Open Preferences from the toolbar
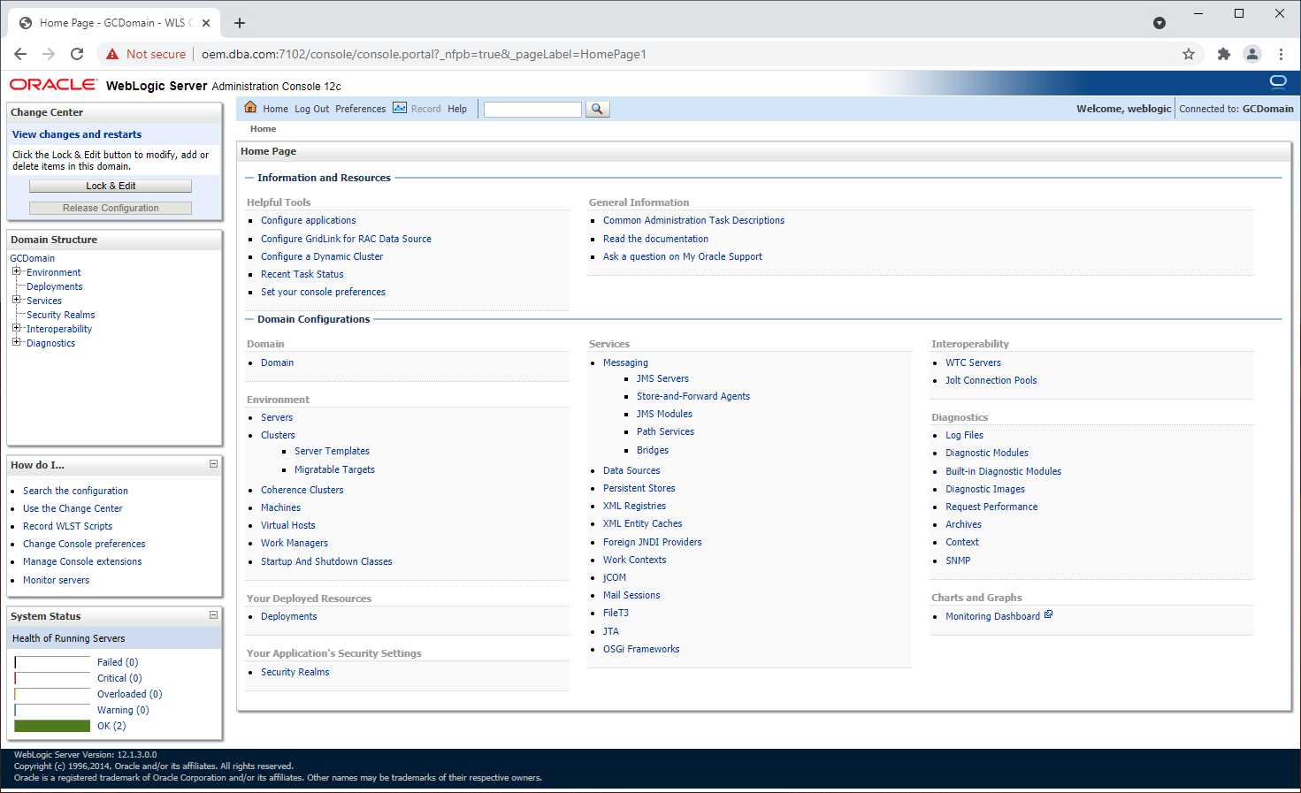 (360, 109)
